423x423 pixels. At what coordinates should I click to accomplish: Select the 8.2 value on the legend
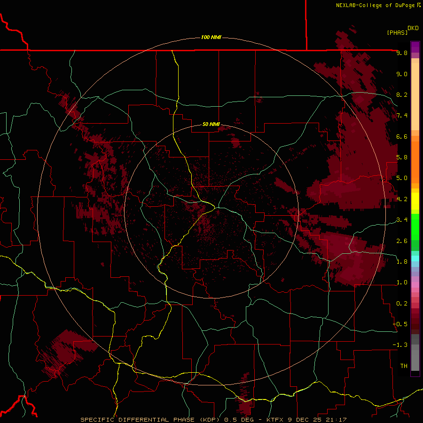pos(402,94)
